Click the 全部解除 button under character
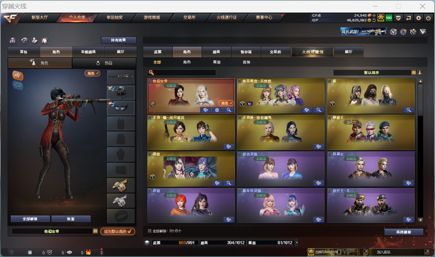Image resolution: width=435 pixels, height=257 pixels. [x=30, y=219]
